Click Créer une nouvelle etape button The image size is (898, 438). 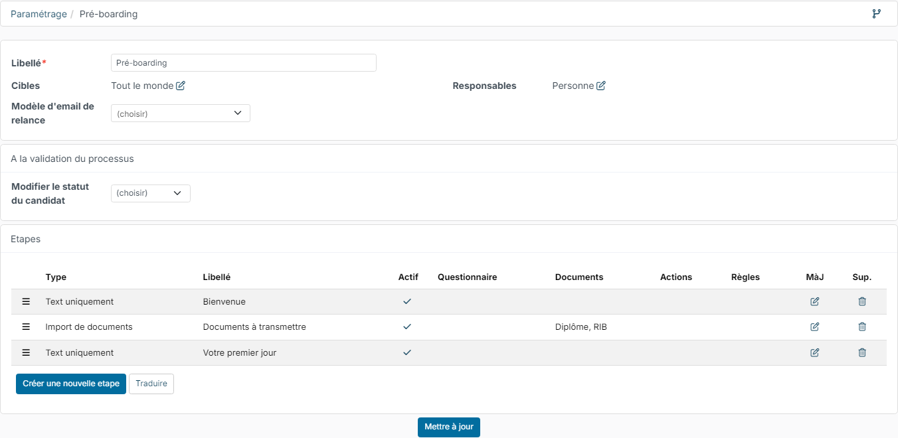71,384
